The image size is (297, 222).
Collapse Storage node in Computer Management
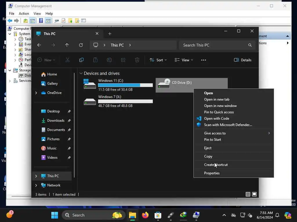(10, 70)
